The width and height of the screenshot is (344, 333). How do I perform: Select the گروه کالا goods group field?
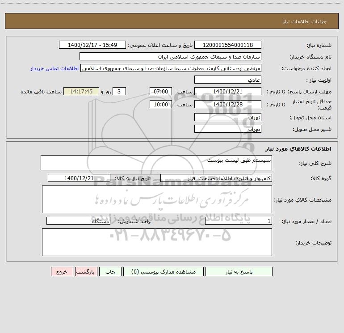216,178
